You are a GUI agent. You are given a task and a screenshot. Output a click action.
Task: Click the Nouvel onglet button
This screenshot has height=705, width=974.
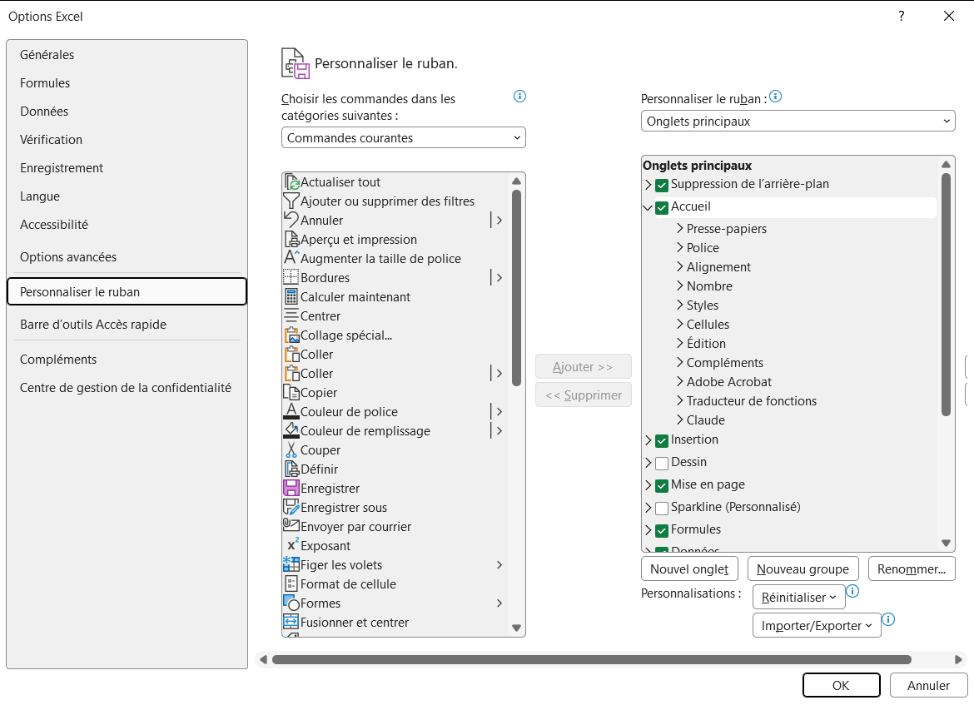(689, 569)
